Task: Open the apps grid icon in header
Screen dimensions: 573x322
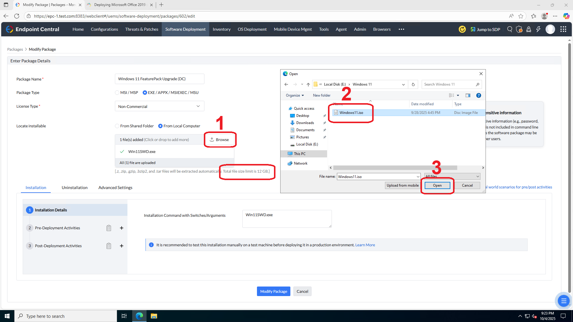Action: tap(563, 29)
